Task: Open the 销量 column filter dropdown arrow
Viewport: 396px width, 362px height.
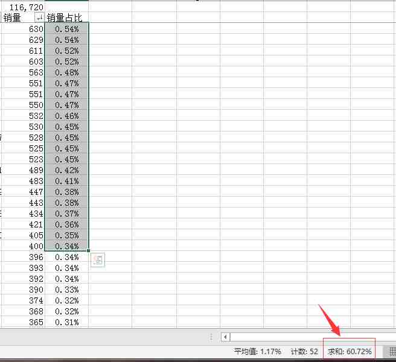Action: pyautogui.click(x=40, y=17)
